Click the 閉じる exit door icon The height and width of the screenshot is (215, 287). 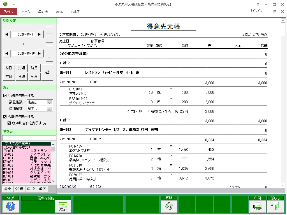pos(276,206)
